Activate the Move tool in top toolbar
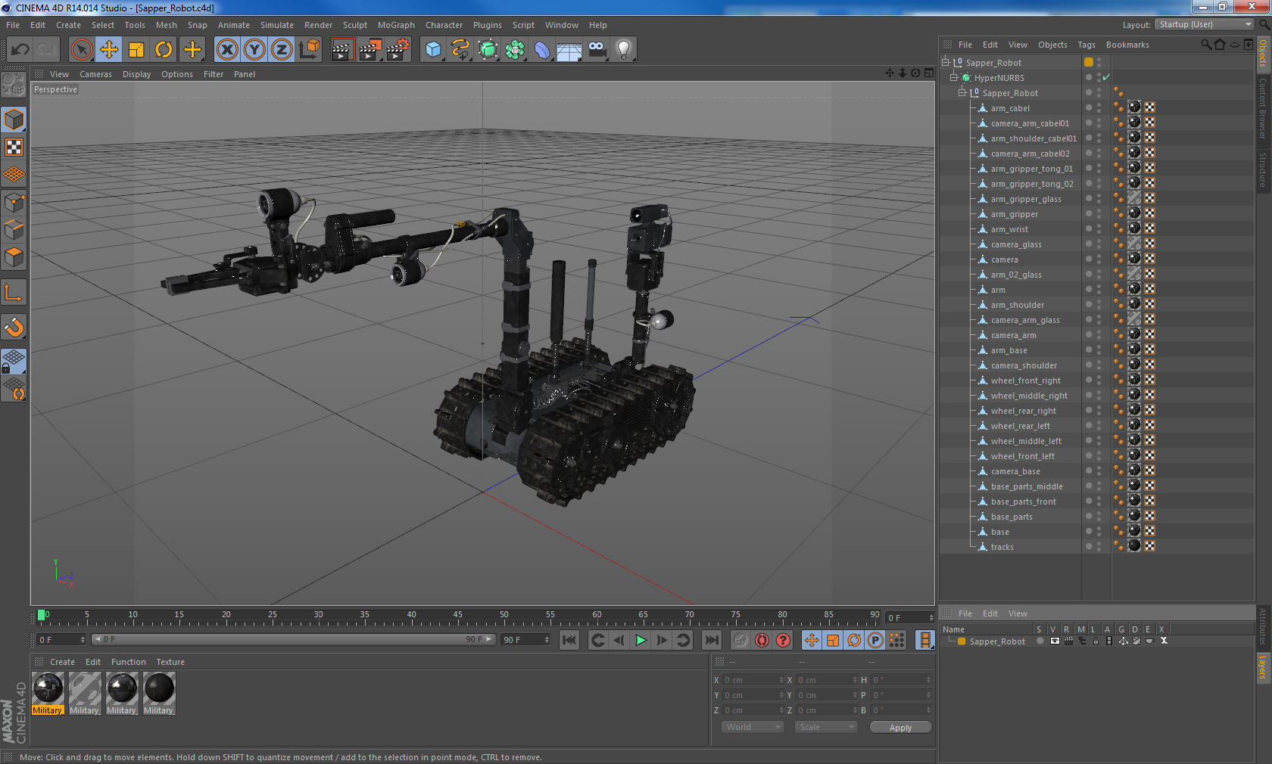The height and width of the screenshot is (764, 1272). [109, 50]
